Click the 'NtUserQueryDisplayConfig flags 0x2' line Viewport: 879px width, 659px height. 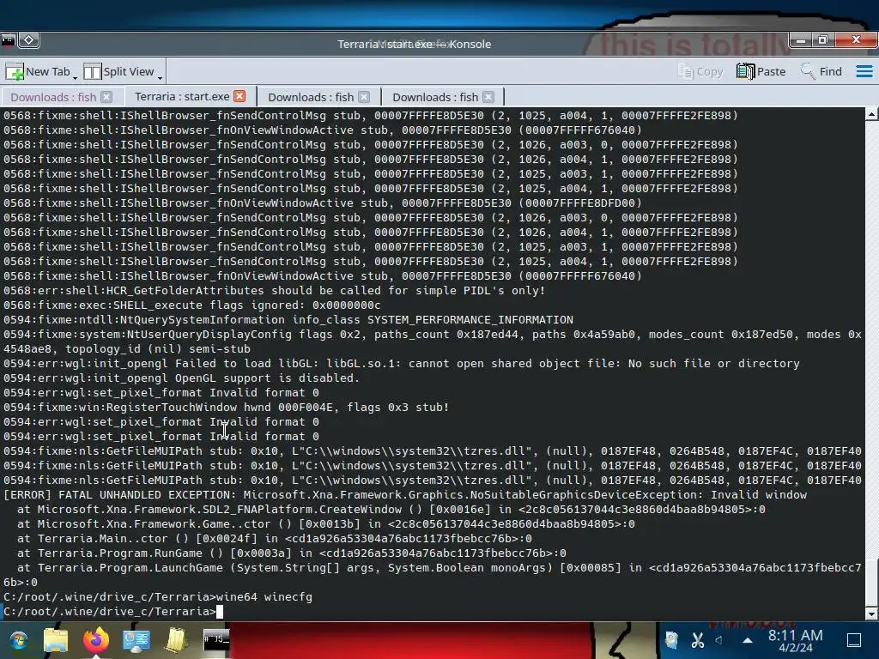coord(433,342)
